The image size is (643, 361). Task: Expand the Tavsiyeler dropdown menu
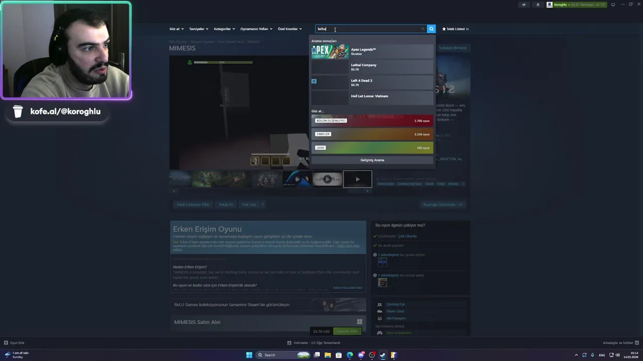tap(198, 29)
